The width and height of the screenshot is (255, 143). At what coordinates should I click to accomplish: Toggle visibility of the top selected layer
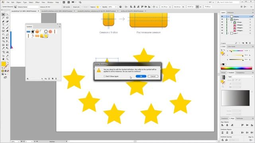[222, 17]
